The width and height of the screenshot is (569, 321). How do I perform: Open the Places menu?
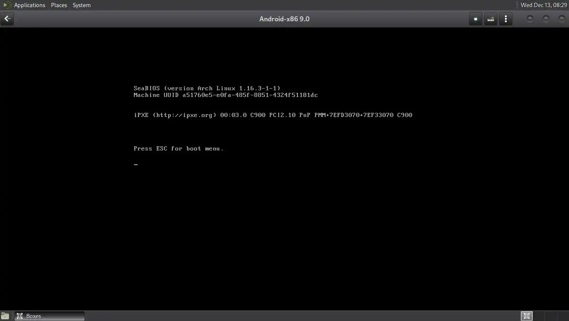pos(59,5)
